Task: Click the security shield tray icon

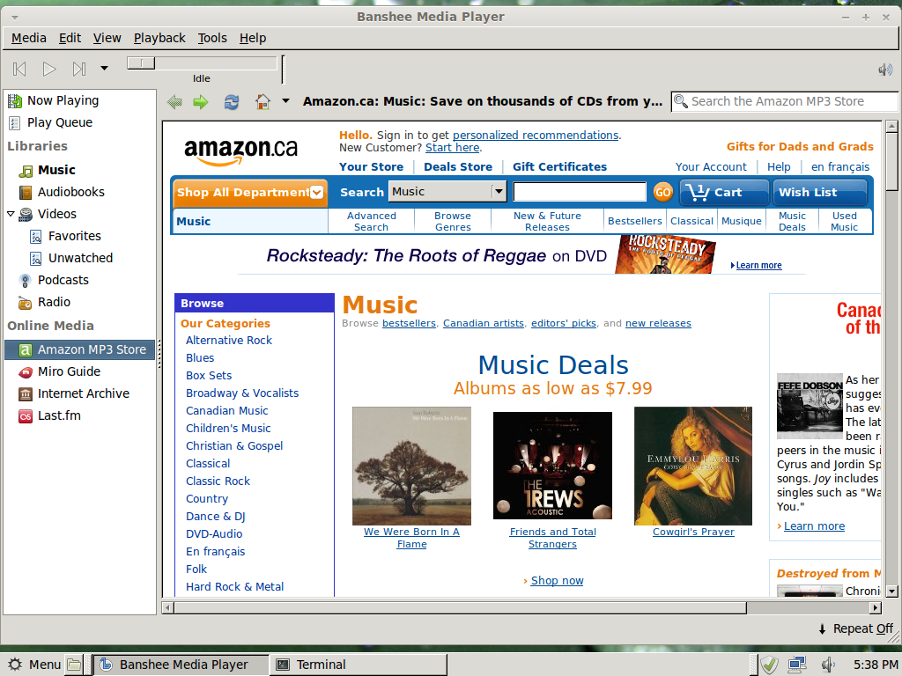Action: tap(770, 665)
